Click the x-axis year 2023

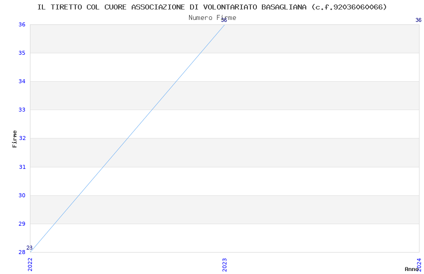coord(224,265)
